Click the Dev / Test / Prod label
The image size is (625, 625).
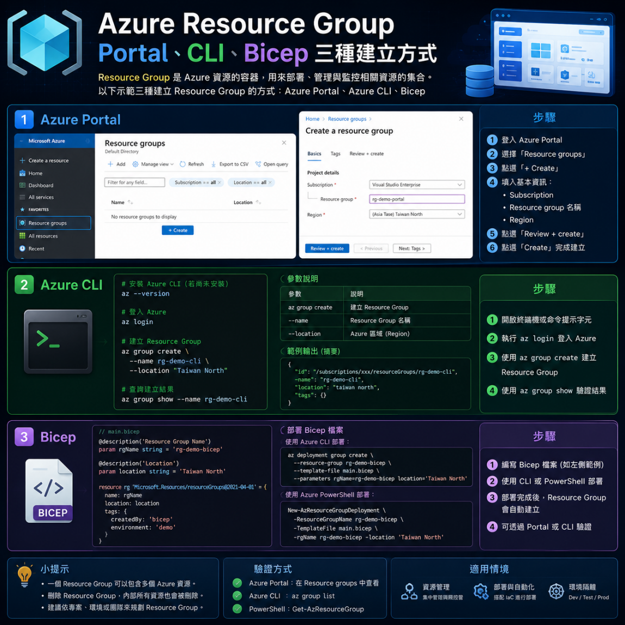coord(589,597)
